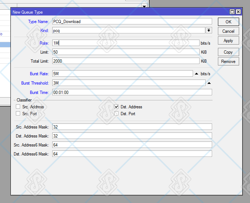Image resolution: width=250 pixels, height=203 pixels.
Task: Click the Burst Rate field 5M
Action: 122,74
